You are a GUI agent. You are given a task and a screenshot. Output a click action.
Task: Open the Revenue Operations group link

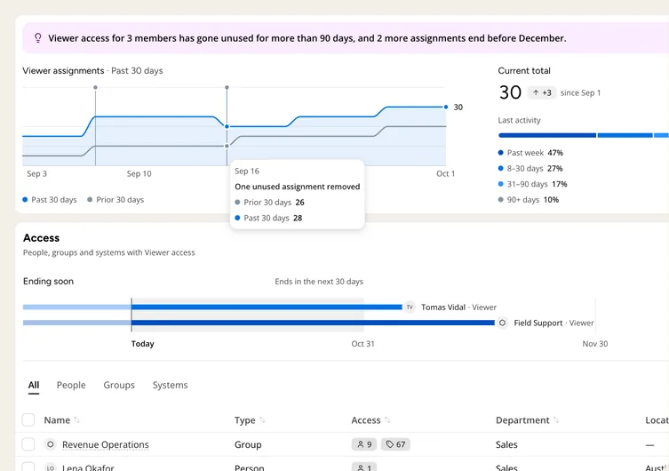[x=106, y=444]
